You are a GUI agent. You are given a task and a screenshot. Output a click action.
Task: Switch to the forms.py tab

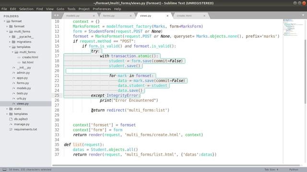[x=116, y=16]
